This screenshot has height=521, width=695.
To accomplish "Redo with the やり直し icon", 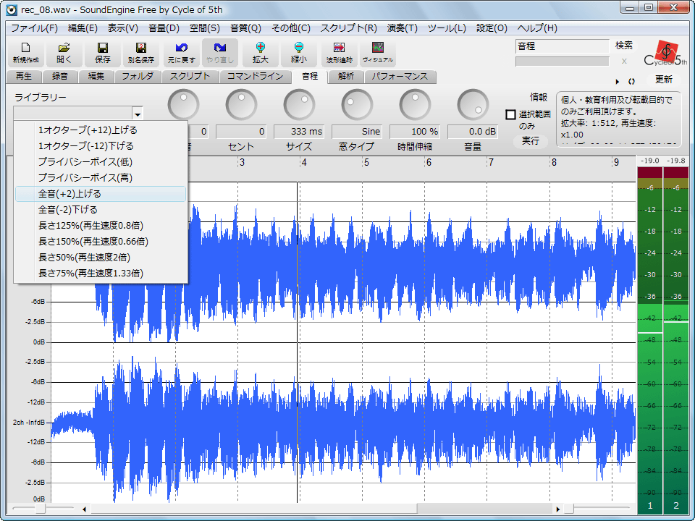I will (x=220, y=53).
